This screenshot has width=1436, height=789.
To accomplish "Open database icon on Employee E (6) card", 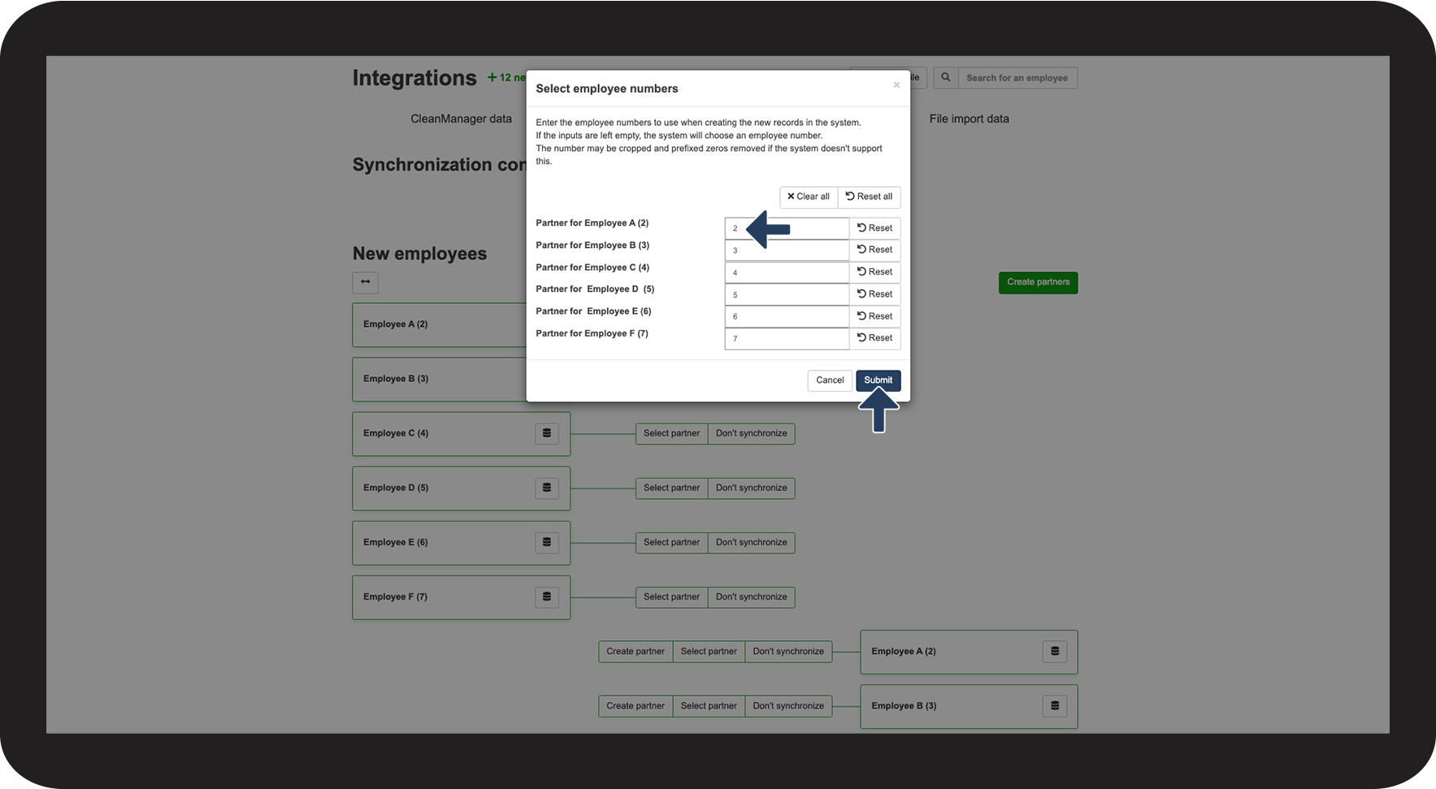I will (x=547, y=543).
